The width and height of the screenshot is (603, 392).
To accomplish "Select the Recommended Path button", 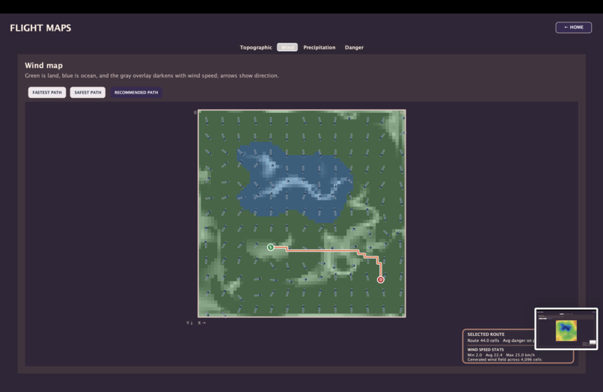I will click(136, 92).
